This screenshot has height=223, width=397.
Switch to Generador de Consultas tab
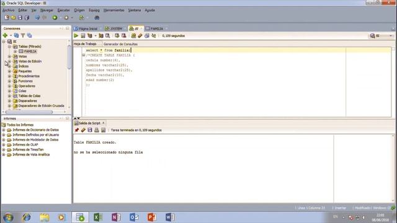120,44
